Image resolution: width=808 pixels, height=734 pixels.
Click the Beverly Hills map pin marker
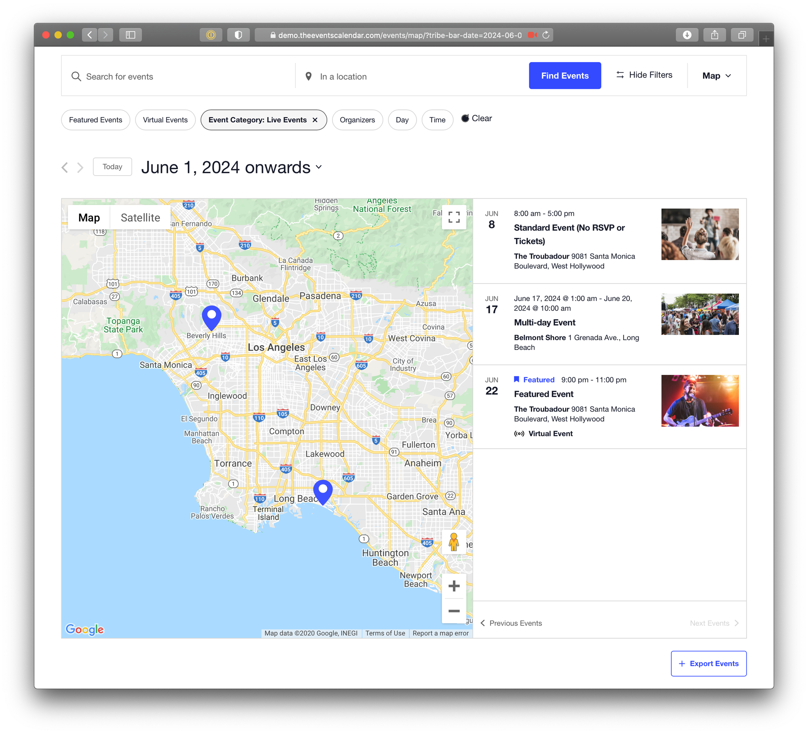[x=211, y=317]
